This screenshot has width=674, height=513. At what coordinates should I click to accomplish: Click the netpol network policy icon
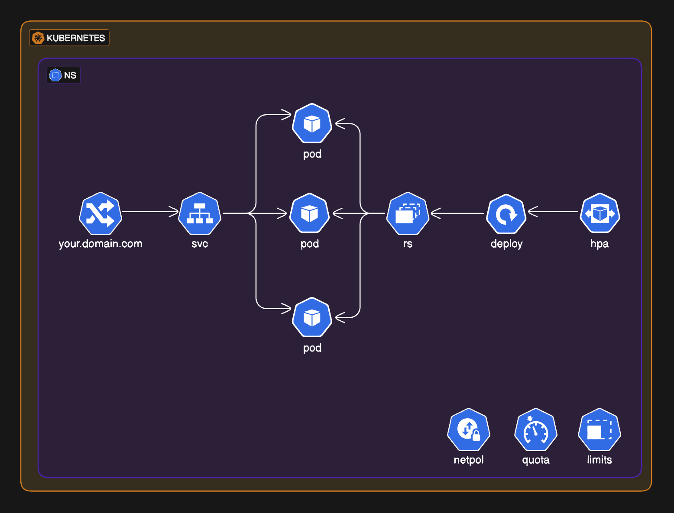(x=469, y=430)
